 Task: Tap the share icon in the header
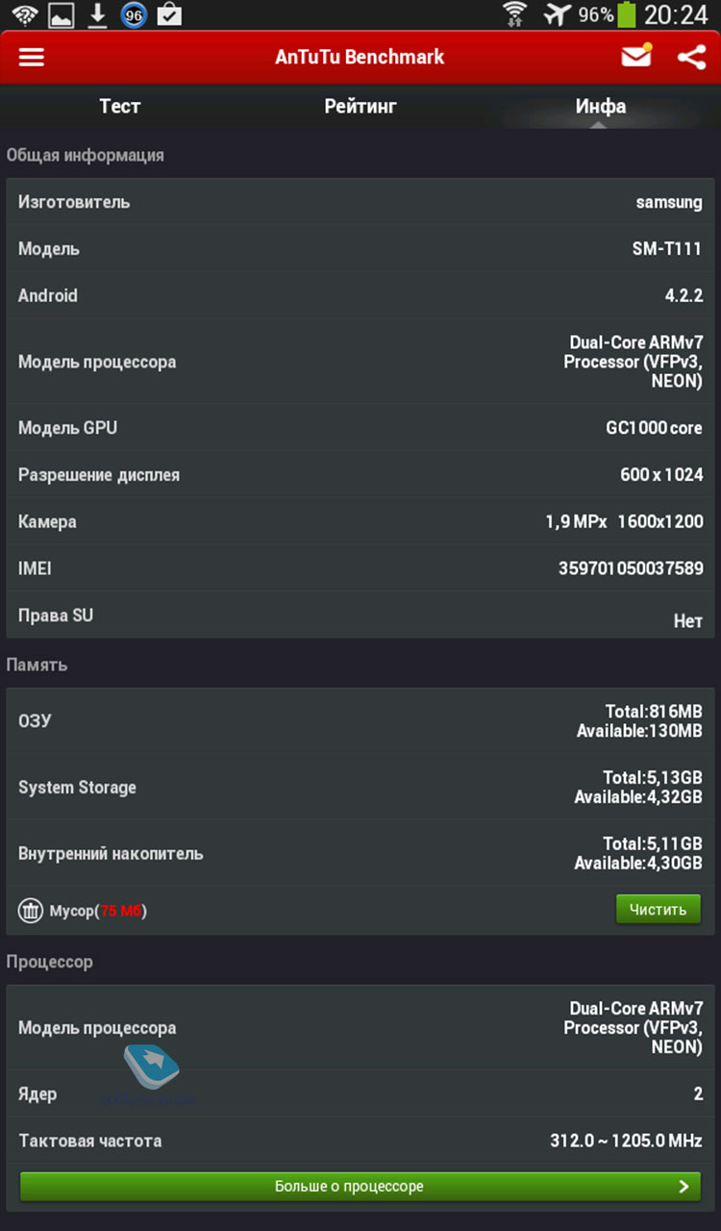(691, 58)
